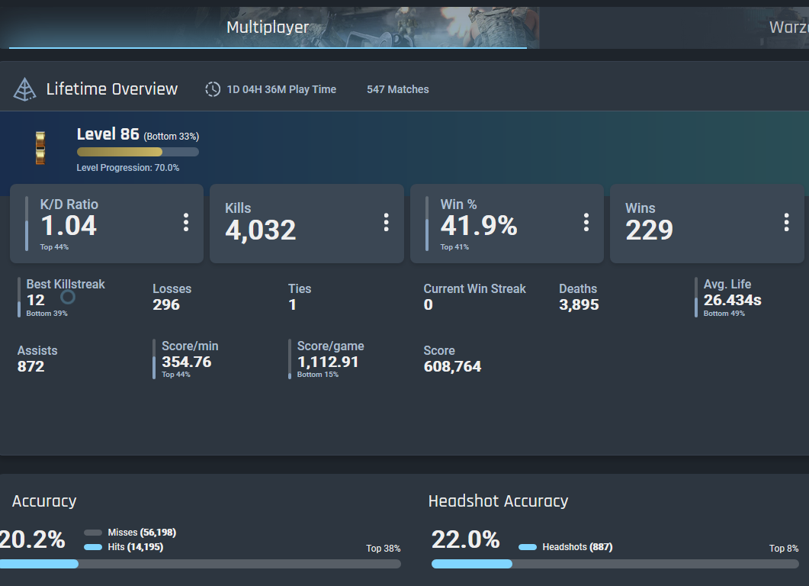Click the Headshot Accuracy percentage bar
The image size is (809, 586).
(615, 564)
